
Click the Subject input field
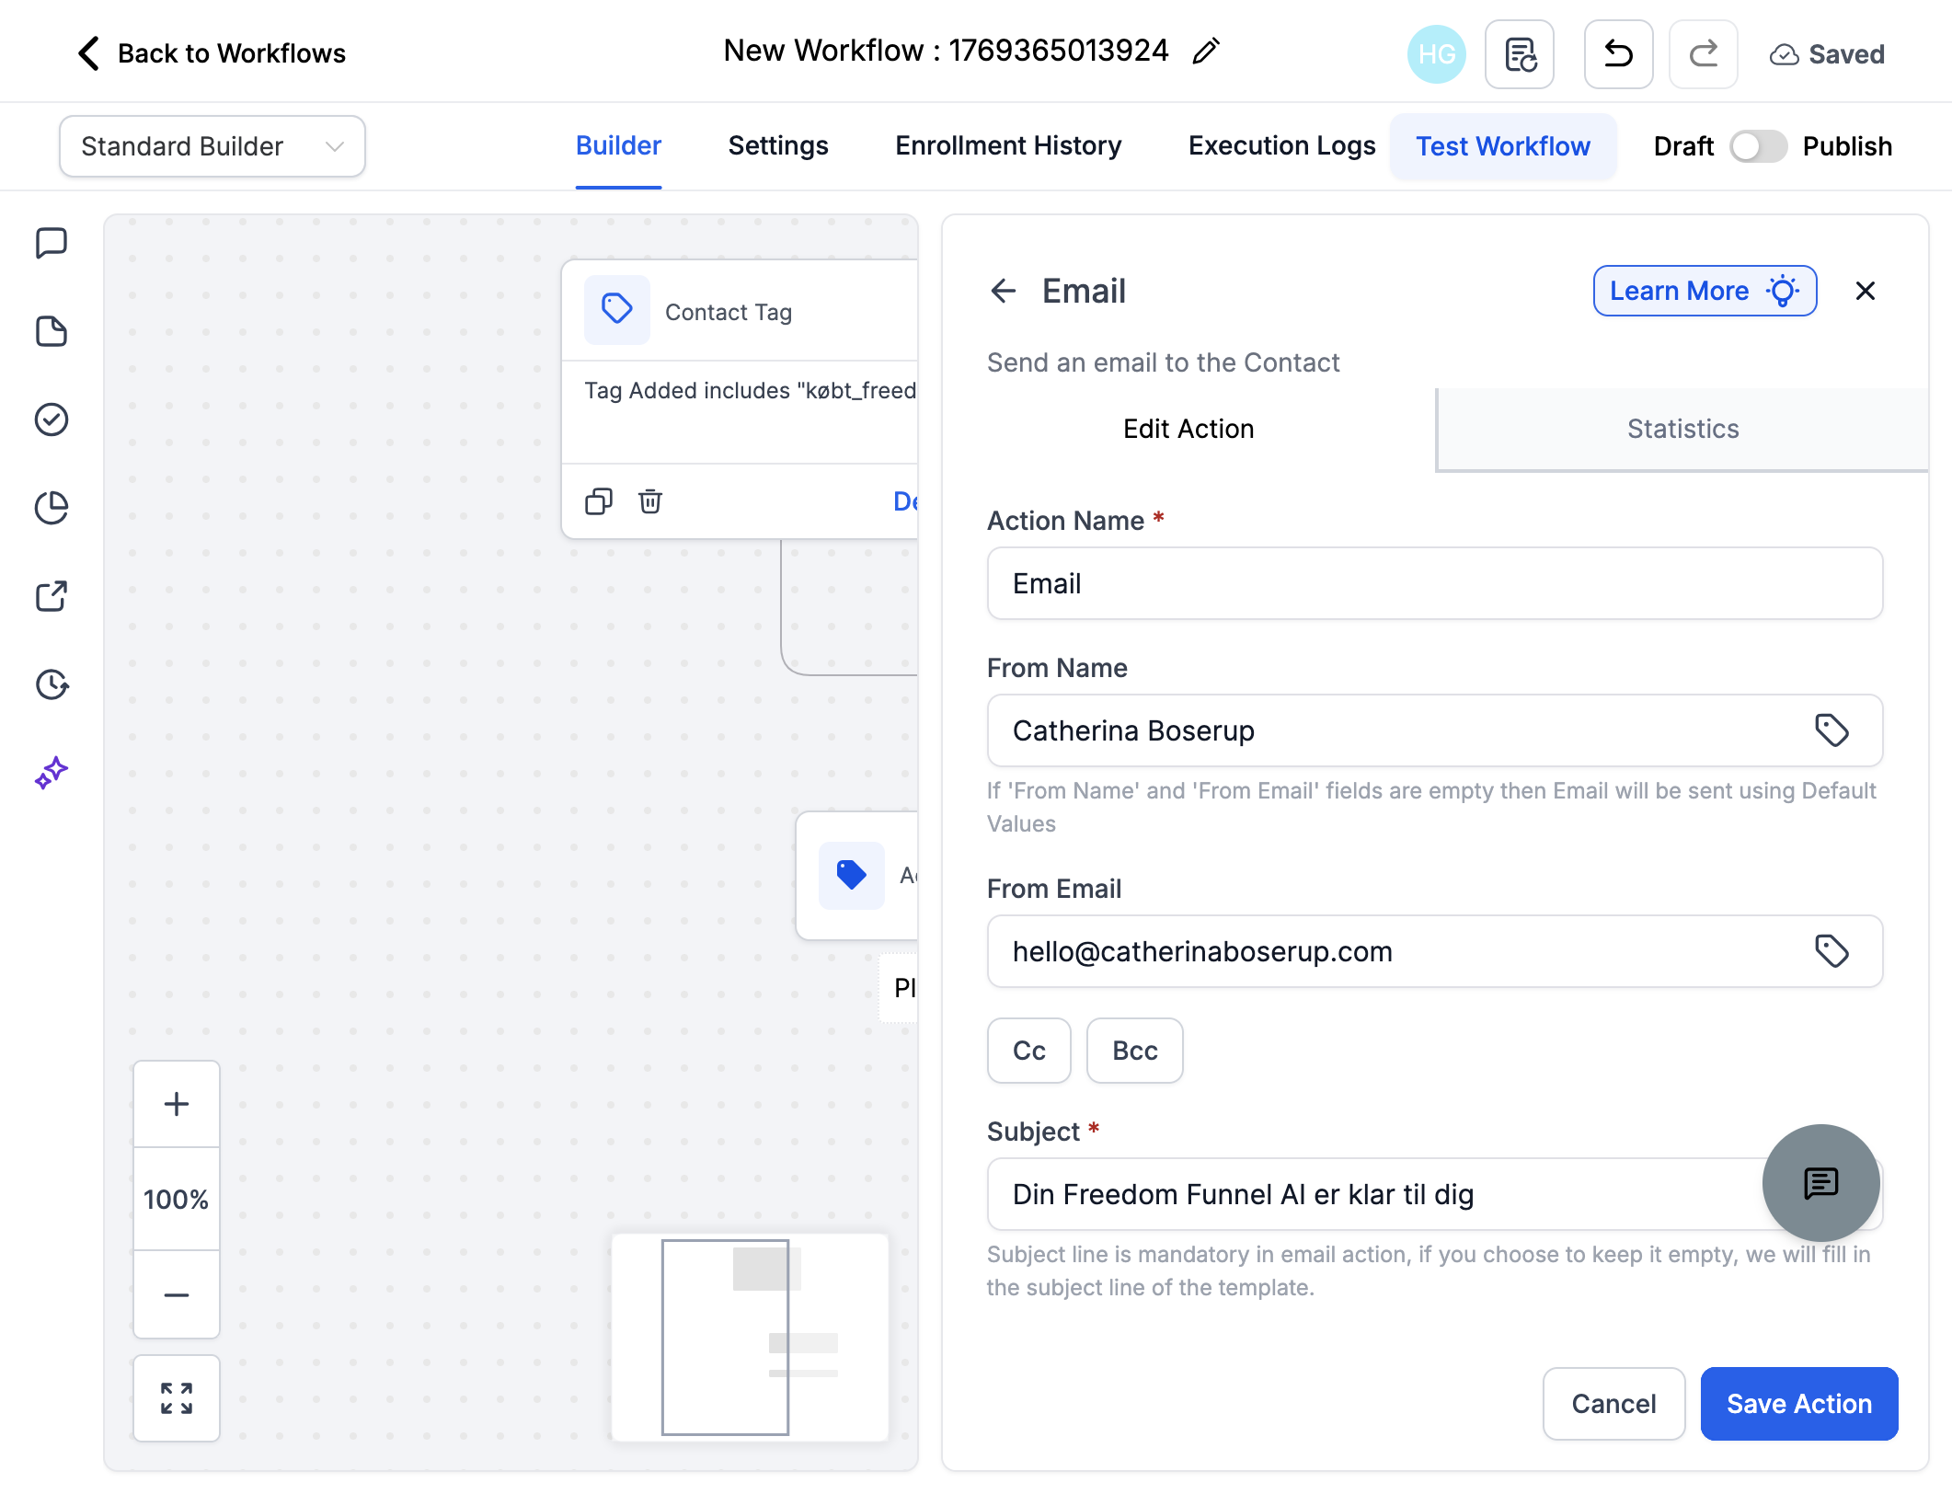(x=1435, y=1194)
